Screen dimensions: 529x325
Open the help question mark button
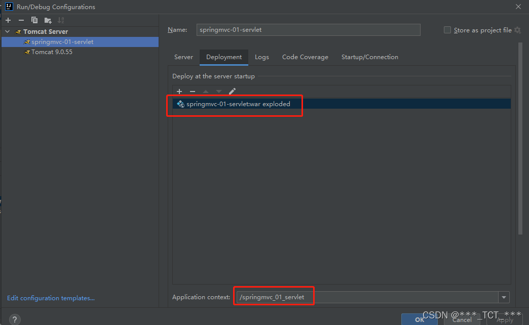pyautogui.click(x=15, y=319)
